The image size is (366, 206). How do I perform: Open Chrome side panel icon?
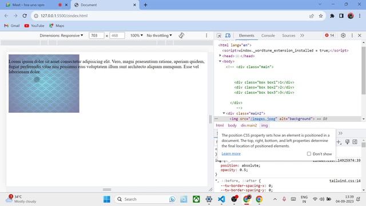(x=341, y=16)
